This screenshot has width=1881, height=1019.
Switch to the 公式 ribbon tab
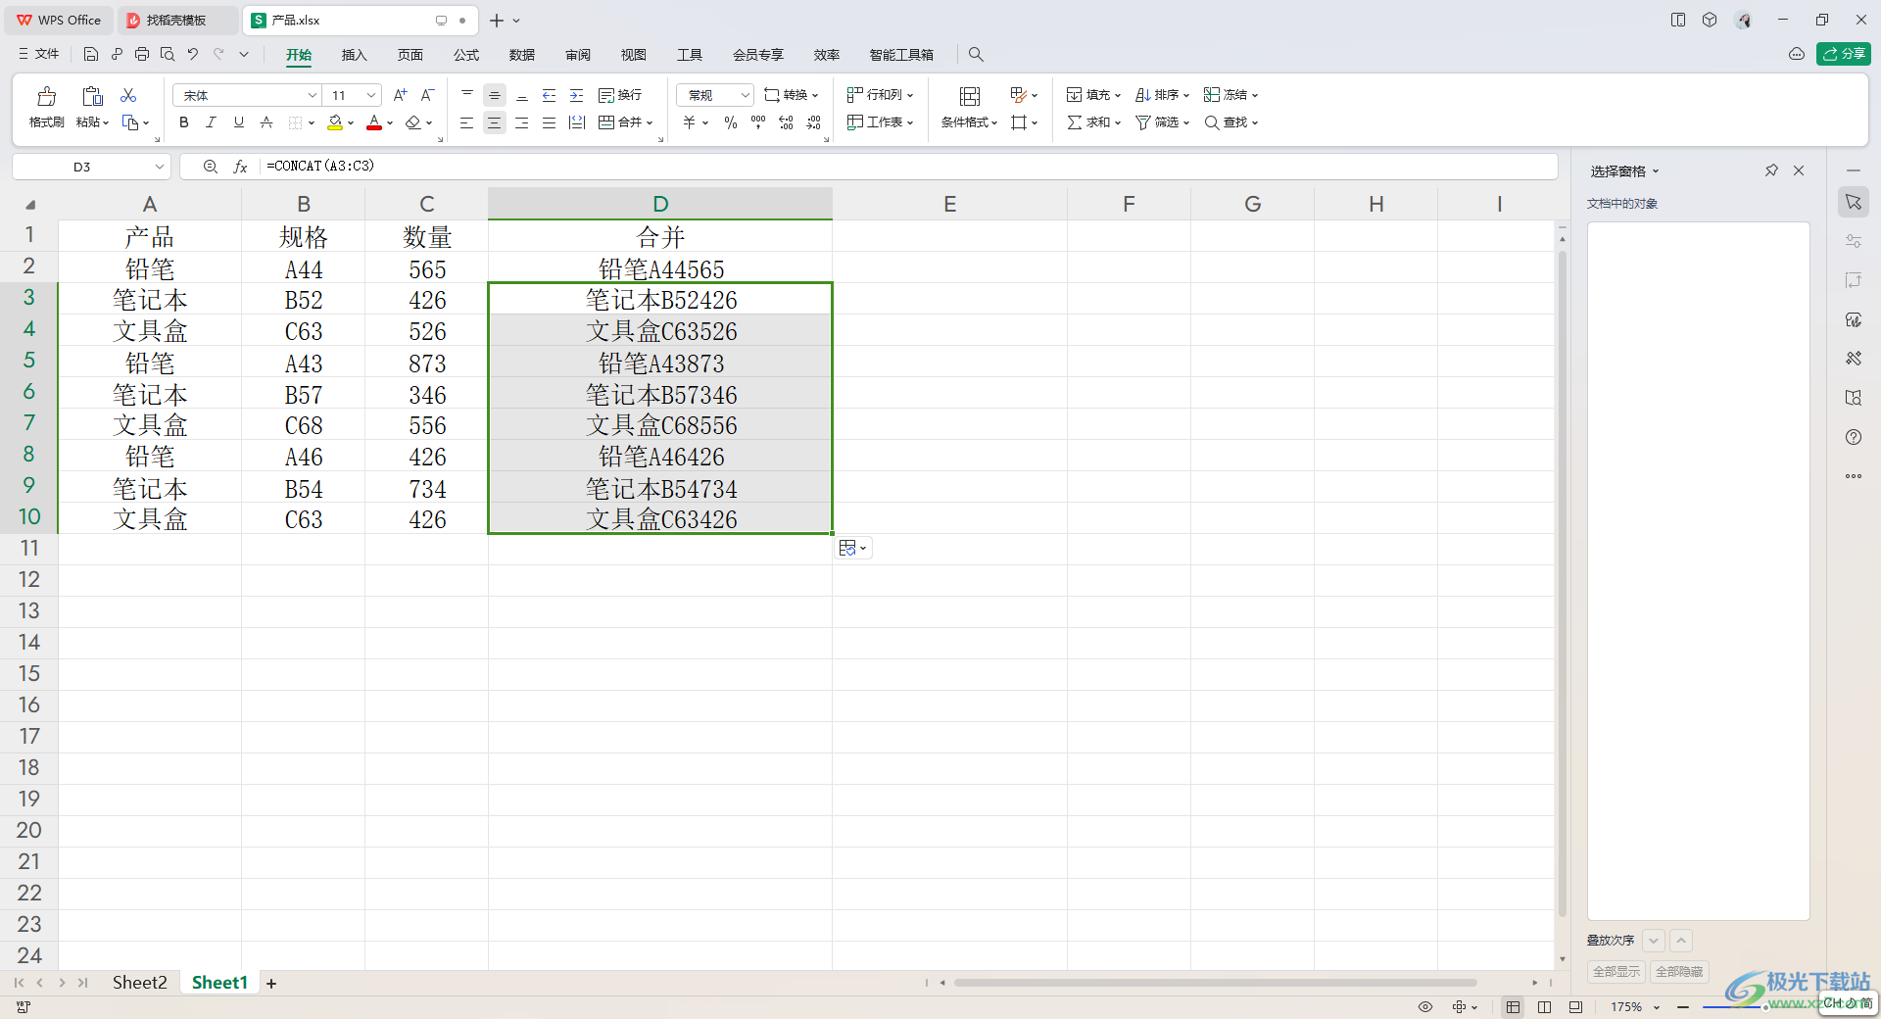click(x=466, y=55)
